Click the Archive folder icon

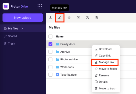click(57, 52)
